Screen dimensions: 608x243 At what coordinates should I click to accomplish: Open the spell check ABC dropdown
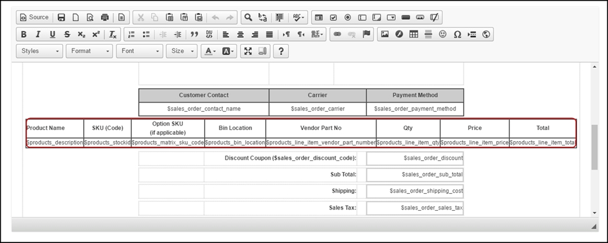pos(299,17)
